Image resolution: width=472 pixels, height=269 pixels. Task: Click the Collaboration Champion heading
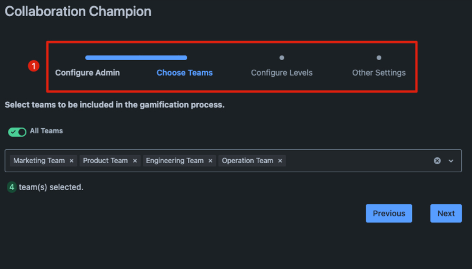[78, 11]
